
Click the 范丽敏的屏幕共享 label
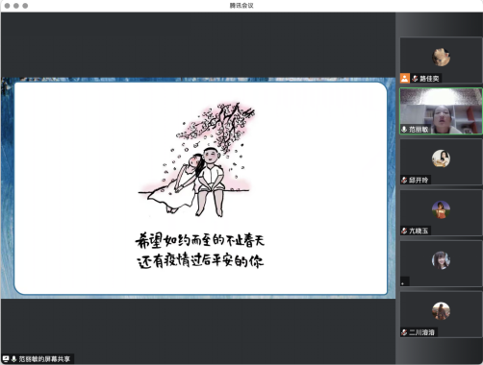(x=44, y=359)
